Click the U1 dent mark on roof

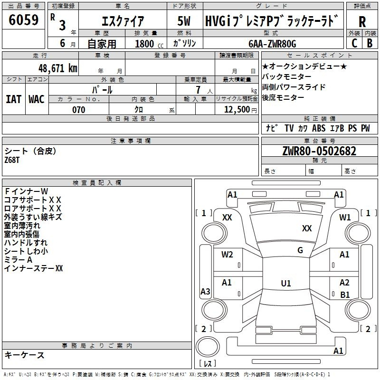(x=286, y=283)
